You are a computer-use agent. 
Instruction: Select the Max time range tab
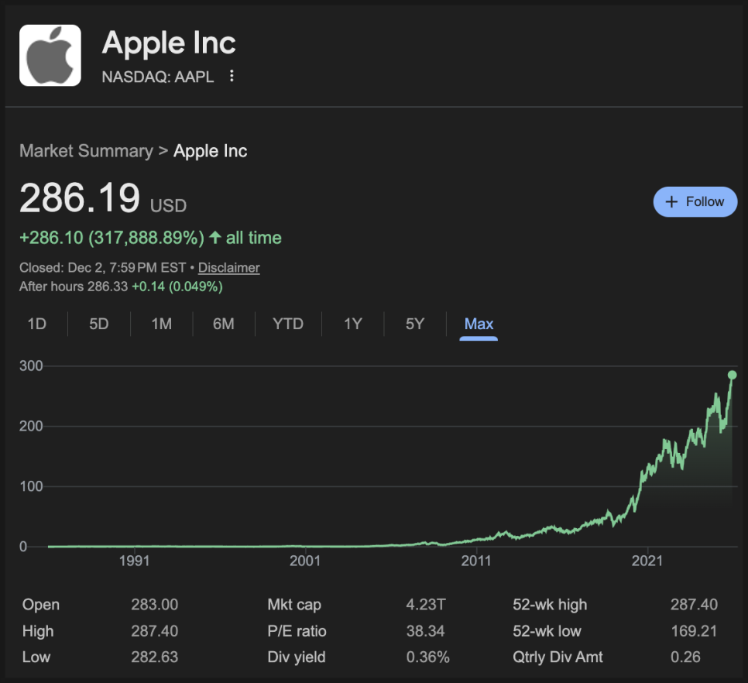click(479, 324)
